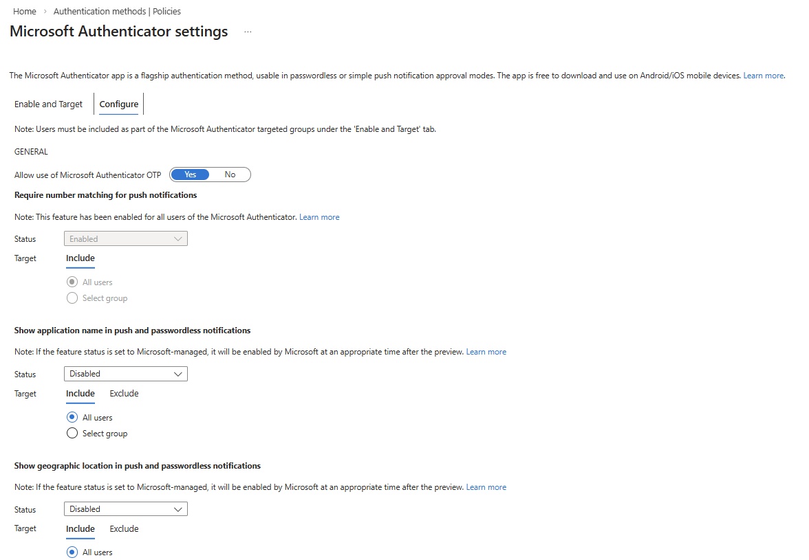Click the ellipsis more options icon
The width and height of the screenshot is (809, 560).
(248, 32)
